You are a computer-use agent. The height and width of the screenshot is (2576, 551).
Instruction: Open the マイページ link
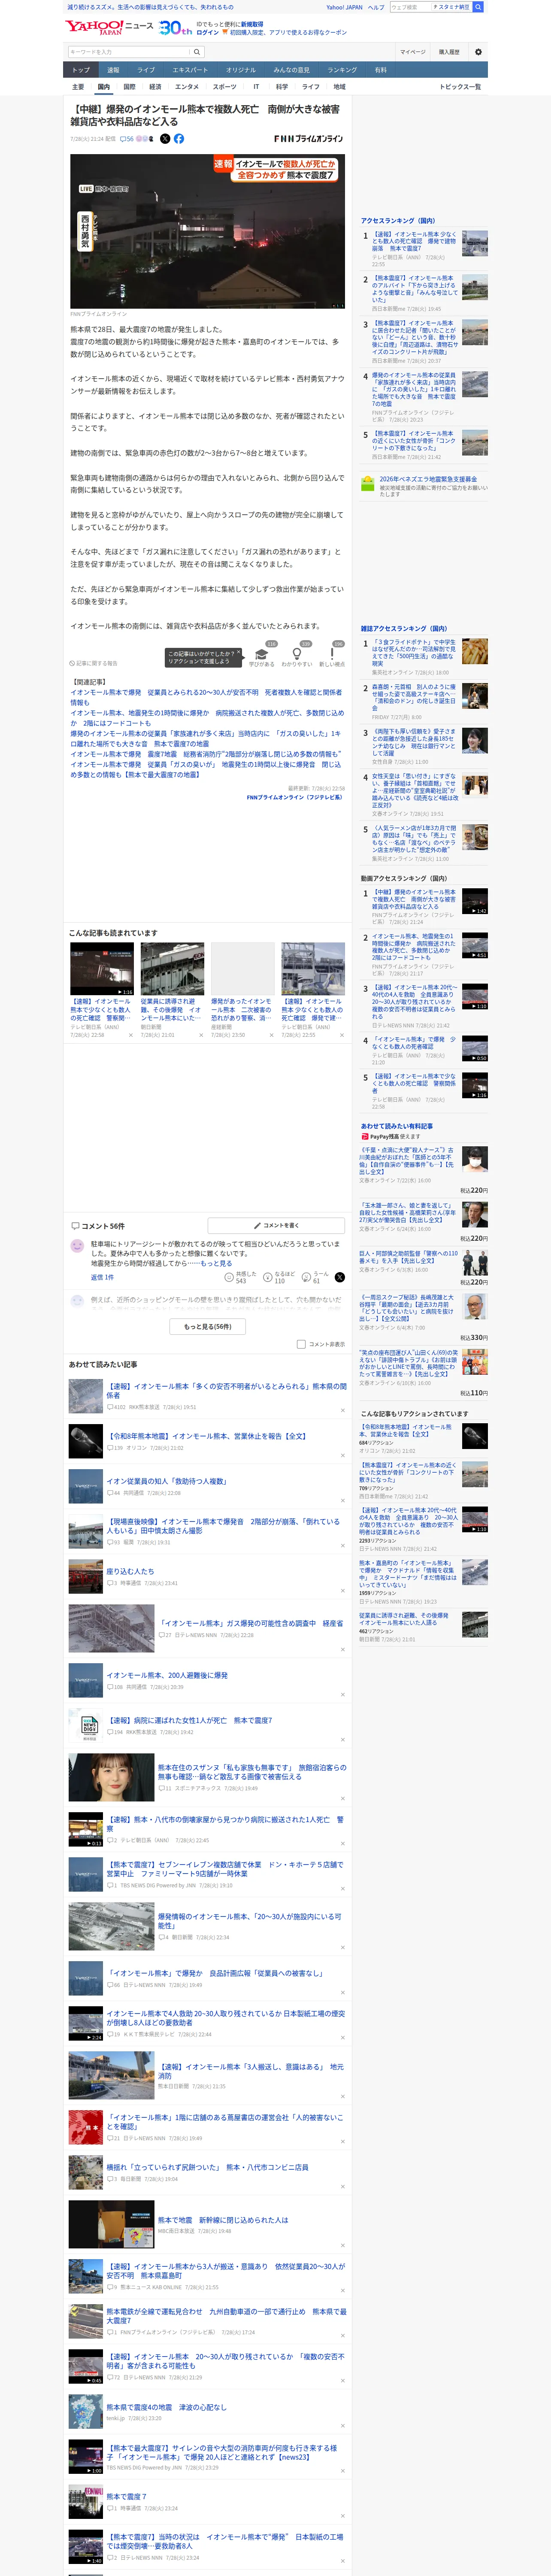(413, 52)
